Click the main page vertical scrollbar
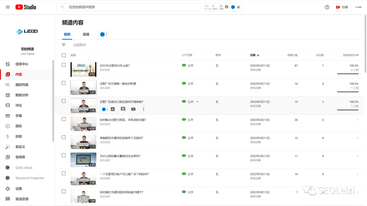 365,44
